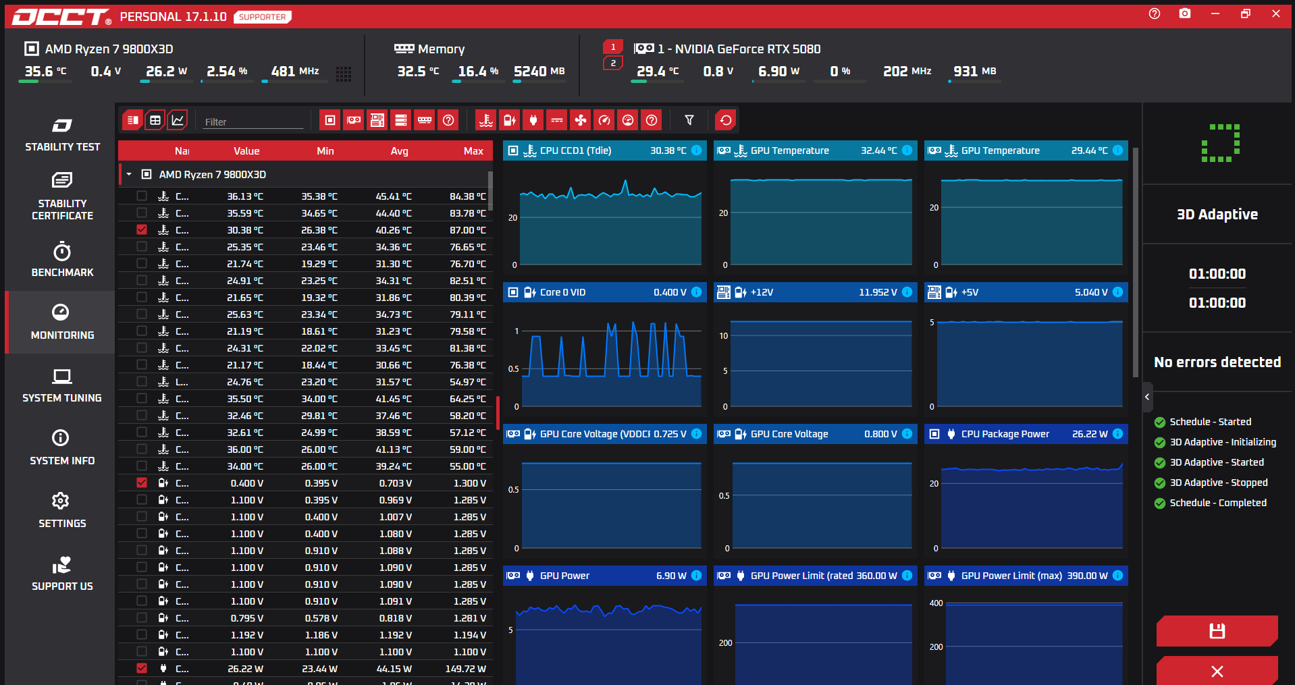Open the Stability Test section

point(62,135)
